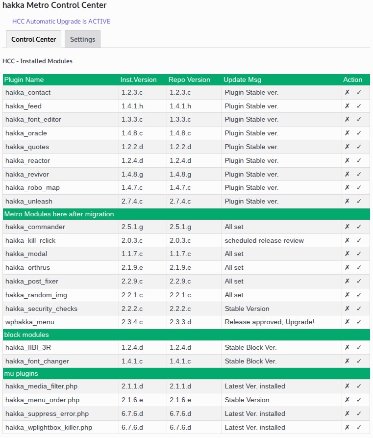Click checkmark icon for hakka_IIBI_3R
This screenshot has width=373, height=438.
359,347
